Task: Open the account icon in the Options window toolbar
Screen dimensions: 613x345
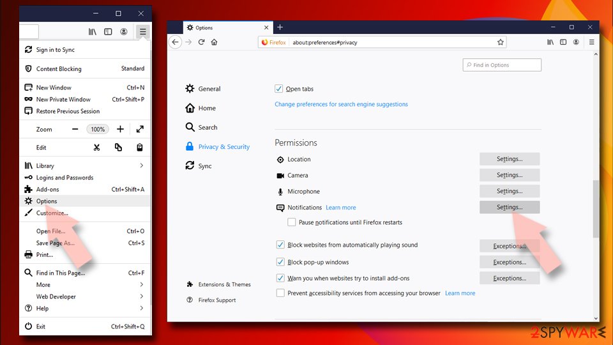Action: point(576,42)
